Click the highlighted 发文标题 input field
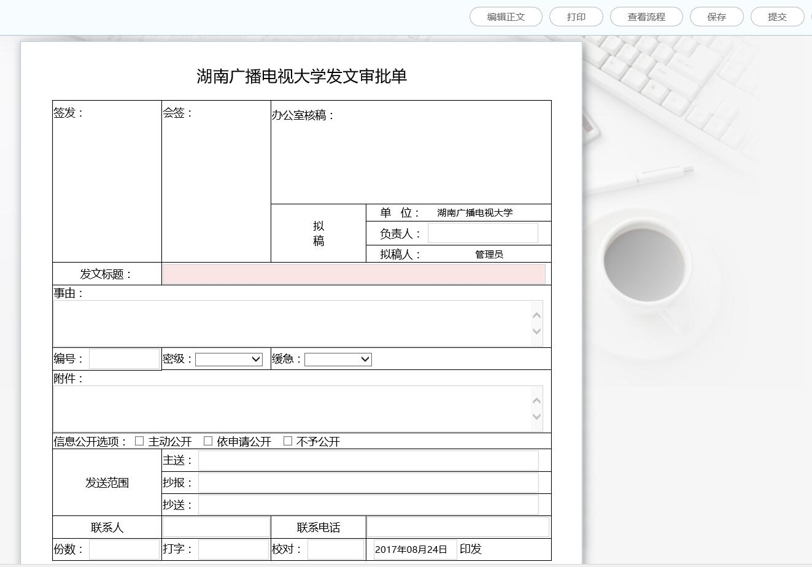Image resolution: width=812 pixels, height=567 pixels. [x=354, y=274]
